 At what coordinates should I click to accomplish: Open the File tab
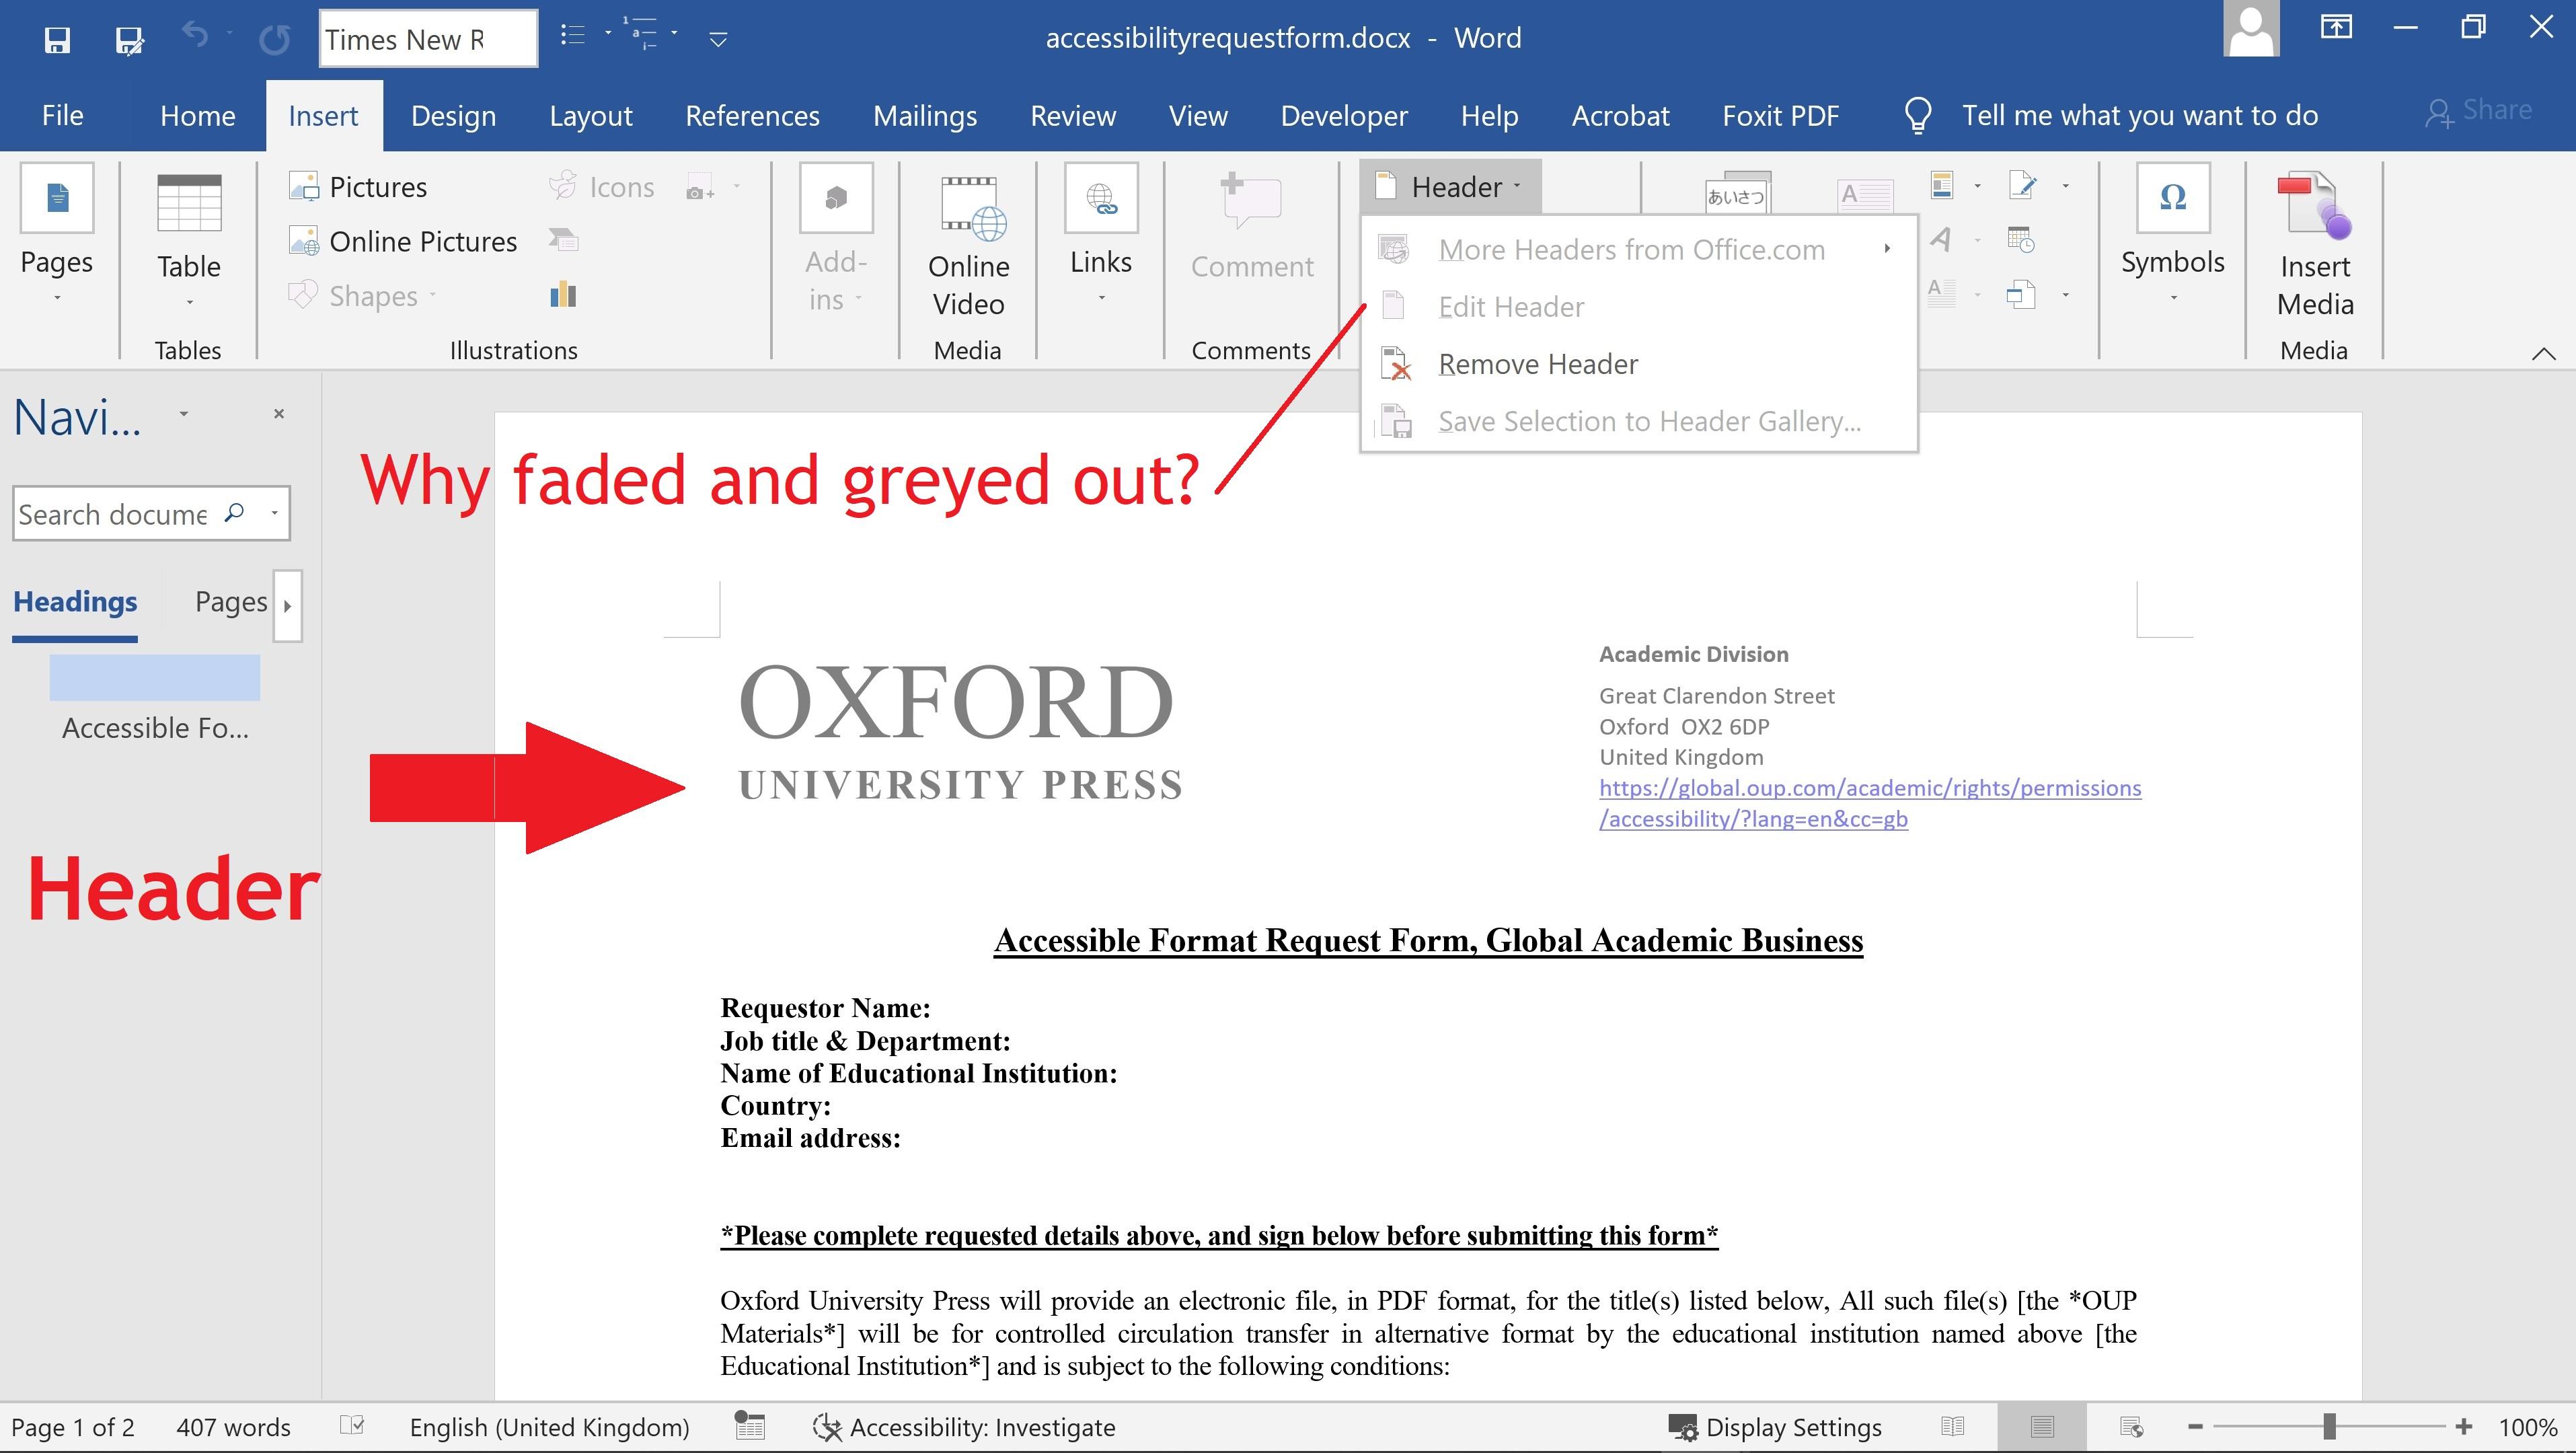(62, 116)
